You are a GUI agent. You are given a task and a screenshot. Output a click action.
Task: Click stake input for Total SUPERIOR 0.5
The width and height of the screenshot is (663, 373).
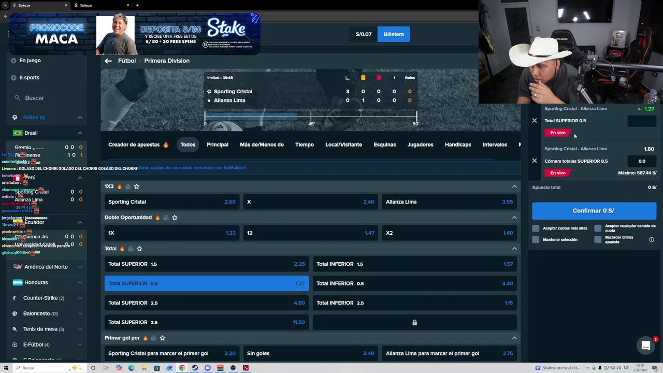(642, 121)
